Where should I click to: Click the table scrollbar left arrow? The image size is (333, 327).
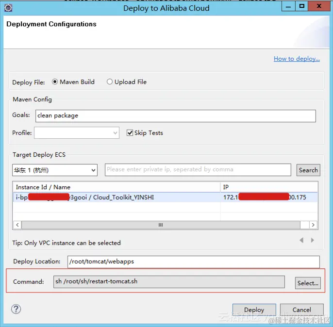pyautogui.click(x=17, y=225)
